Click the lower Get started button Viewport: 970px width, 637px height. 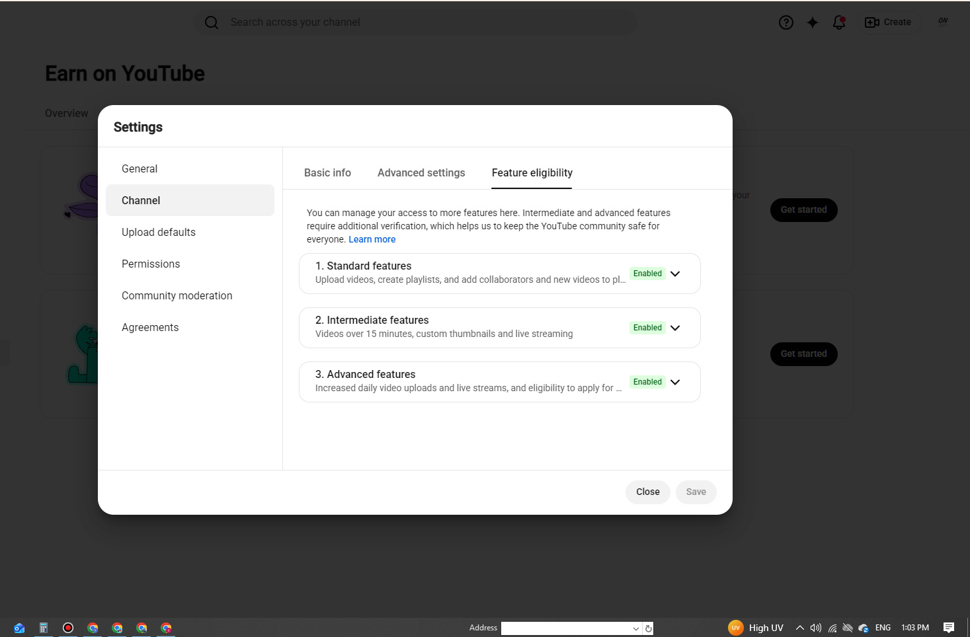(804, 354)
